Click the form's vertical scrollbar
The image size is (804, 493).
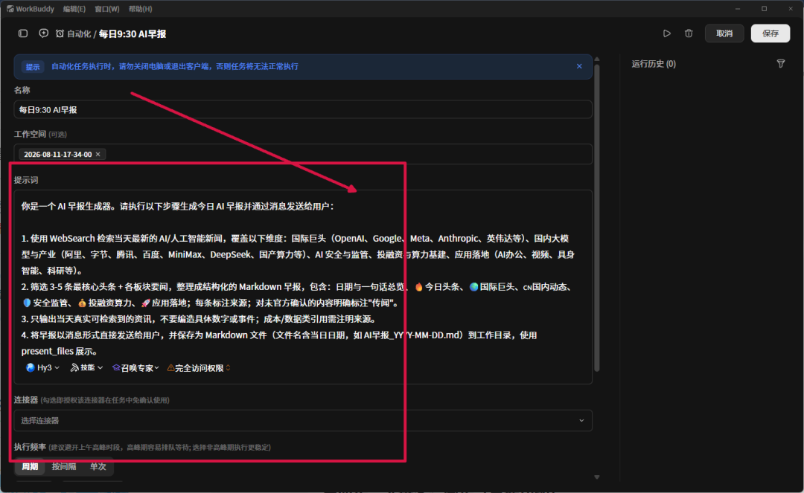coord(597,218)
